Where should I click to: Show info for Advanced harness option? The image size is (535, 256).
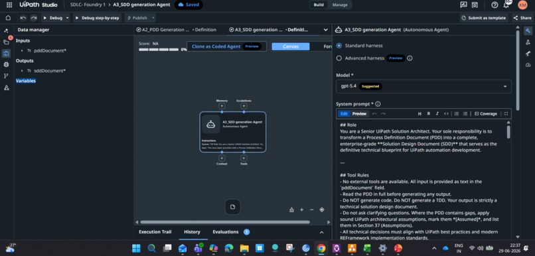(410, 58)
